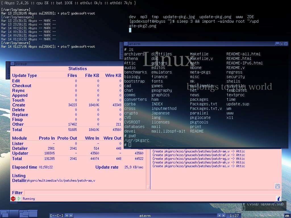291x218 pixels.
Task: Open the aterm window menu button
Action: pyautogui.click(x=126, y=44)
